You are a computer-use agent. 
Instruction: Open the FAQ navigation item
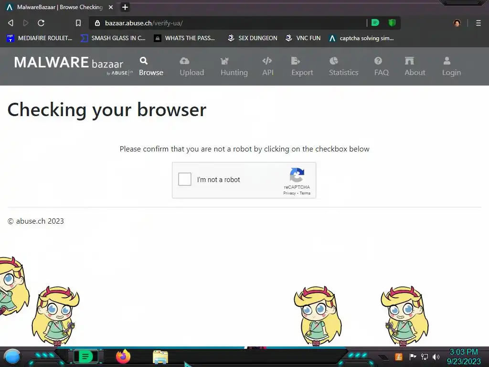coord(382,66)
